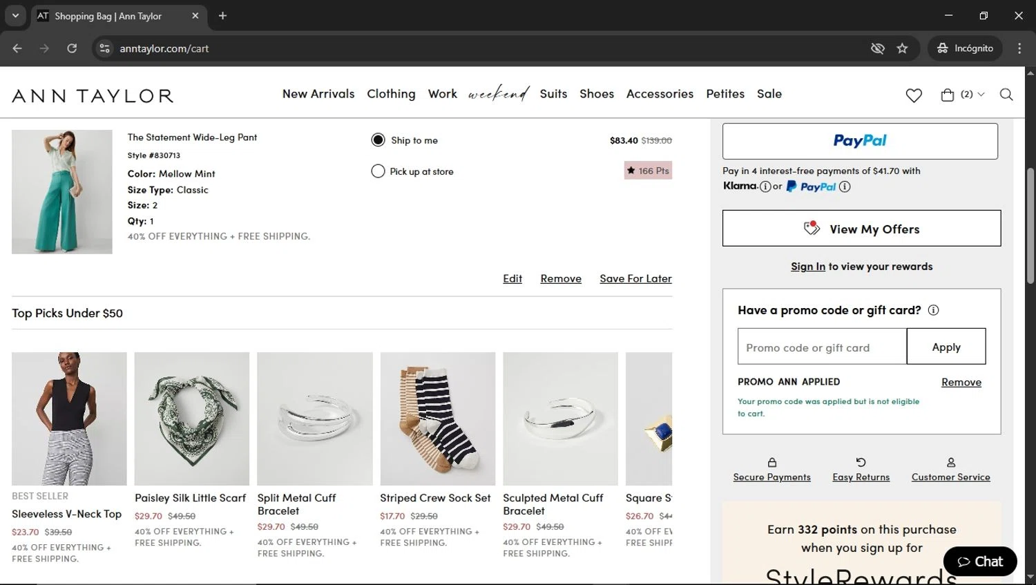Open the Paisley Silk Little Scarf image

[192, 419]
